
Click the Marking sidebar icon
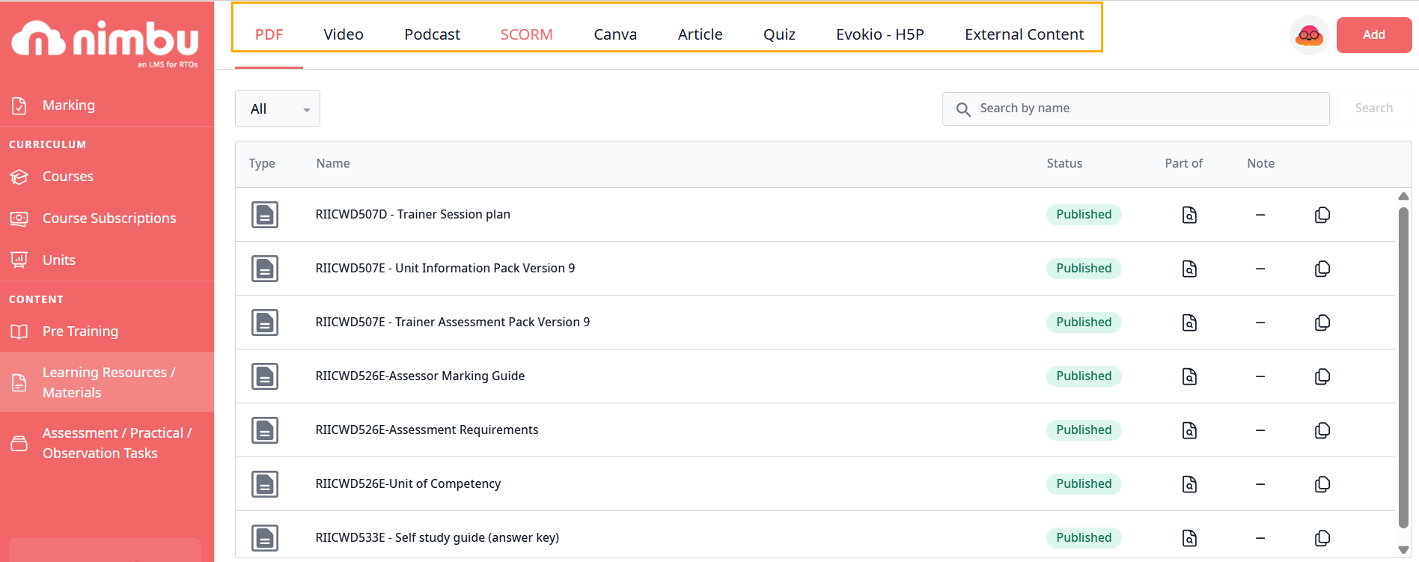click(19, 106)
